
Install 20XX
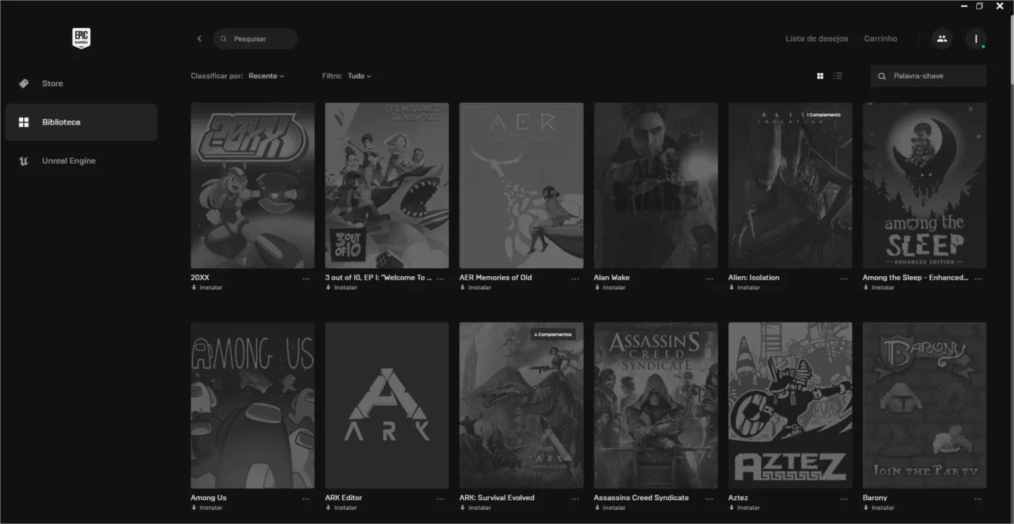[207, 288]
